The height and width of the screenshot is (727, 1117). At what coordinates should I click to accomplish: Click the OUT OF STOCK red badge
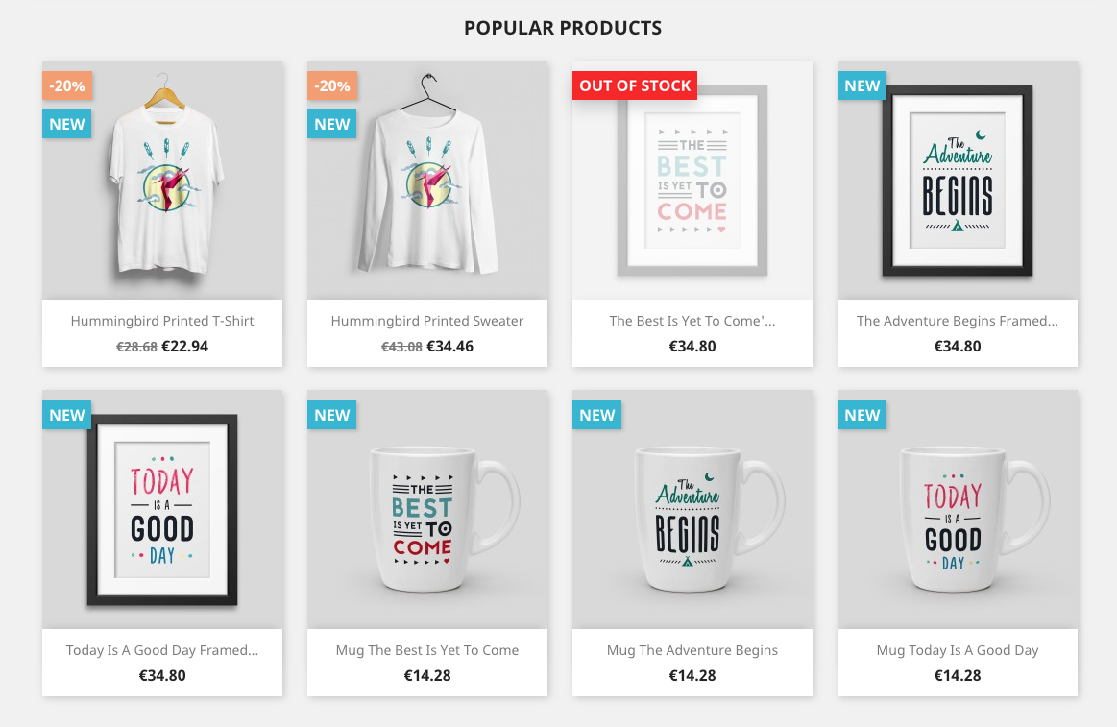(x=635, y=85)
